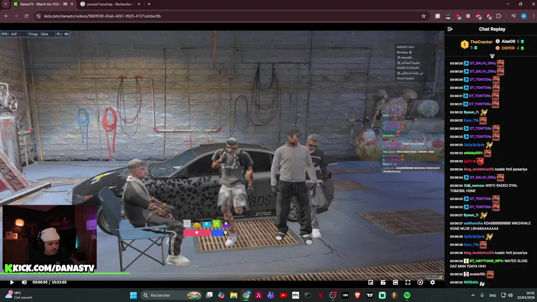Open Microsoft Teams from the taskbar
The image size is (537, 302).
[x=271, y=295]
